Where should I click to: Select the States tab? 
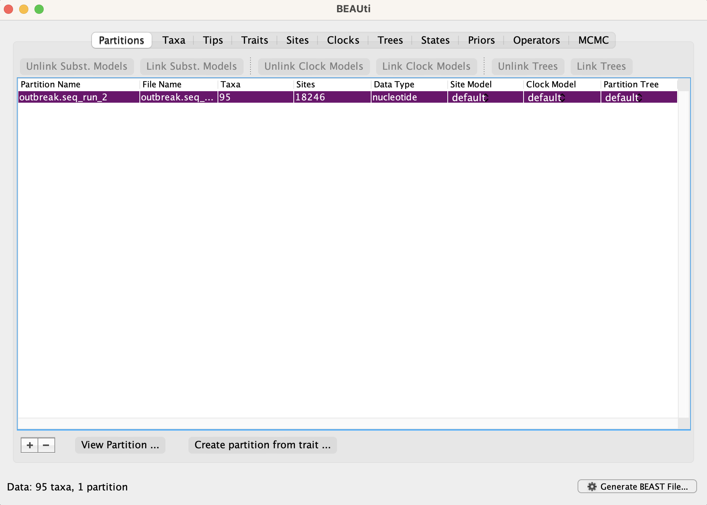point(435,40)
